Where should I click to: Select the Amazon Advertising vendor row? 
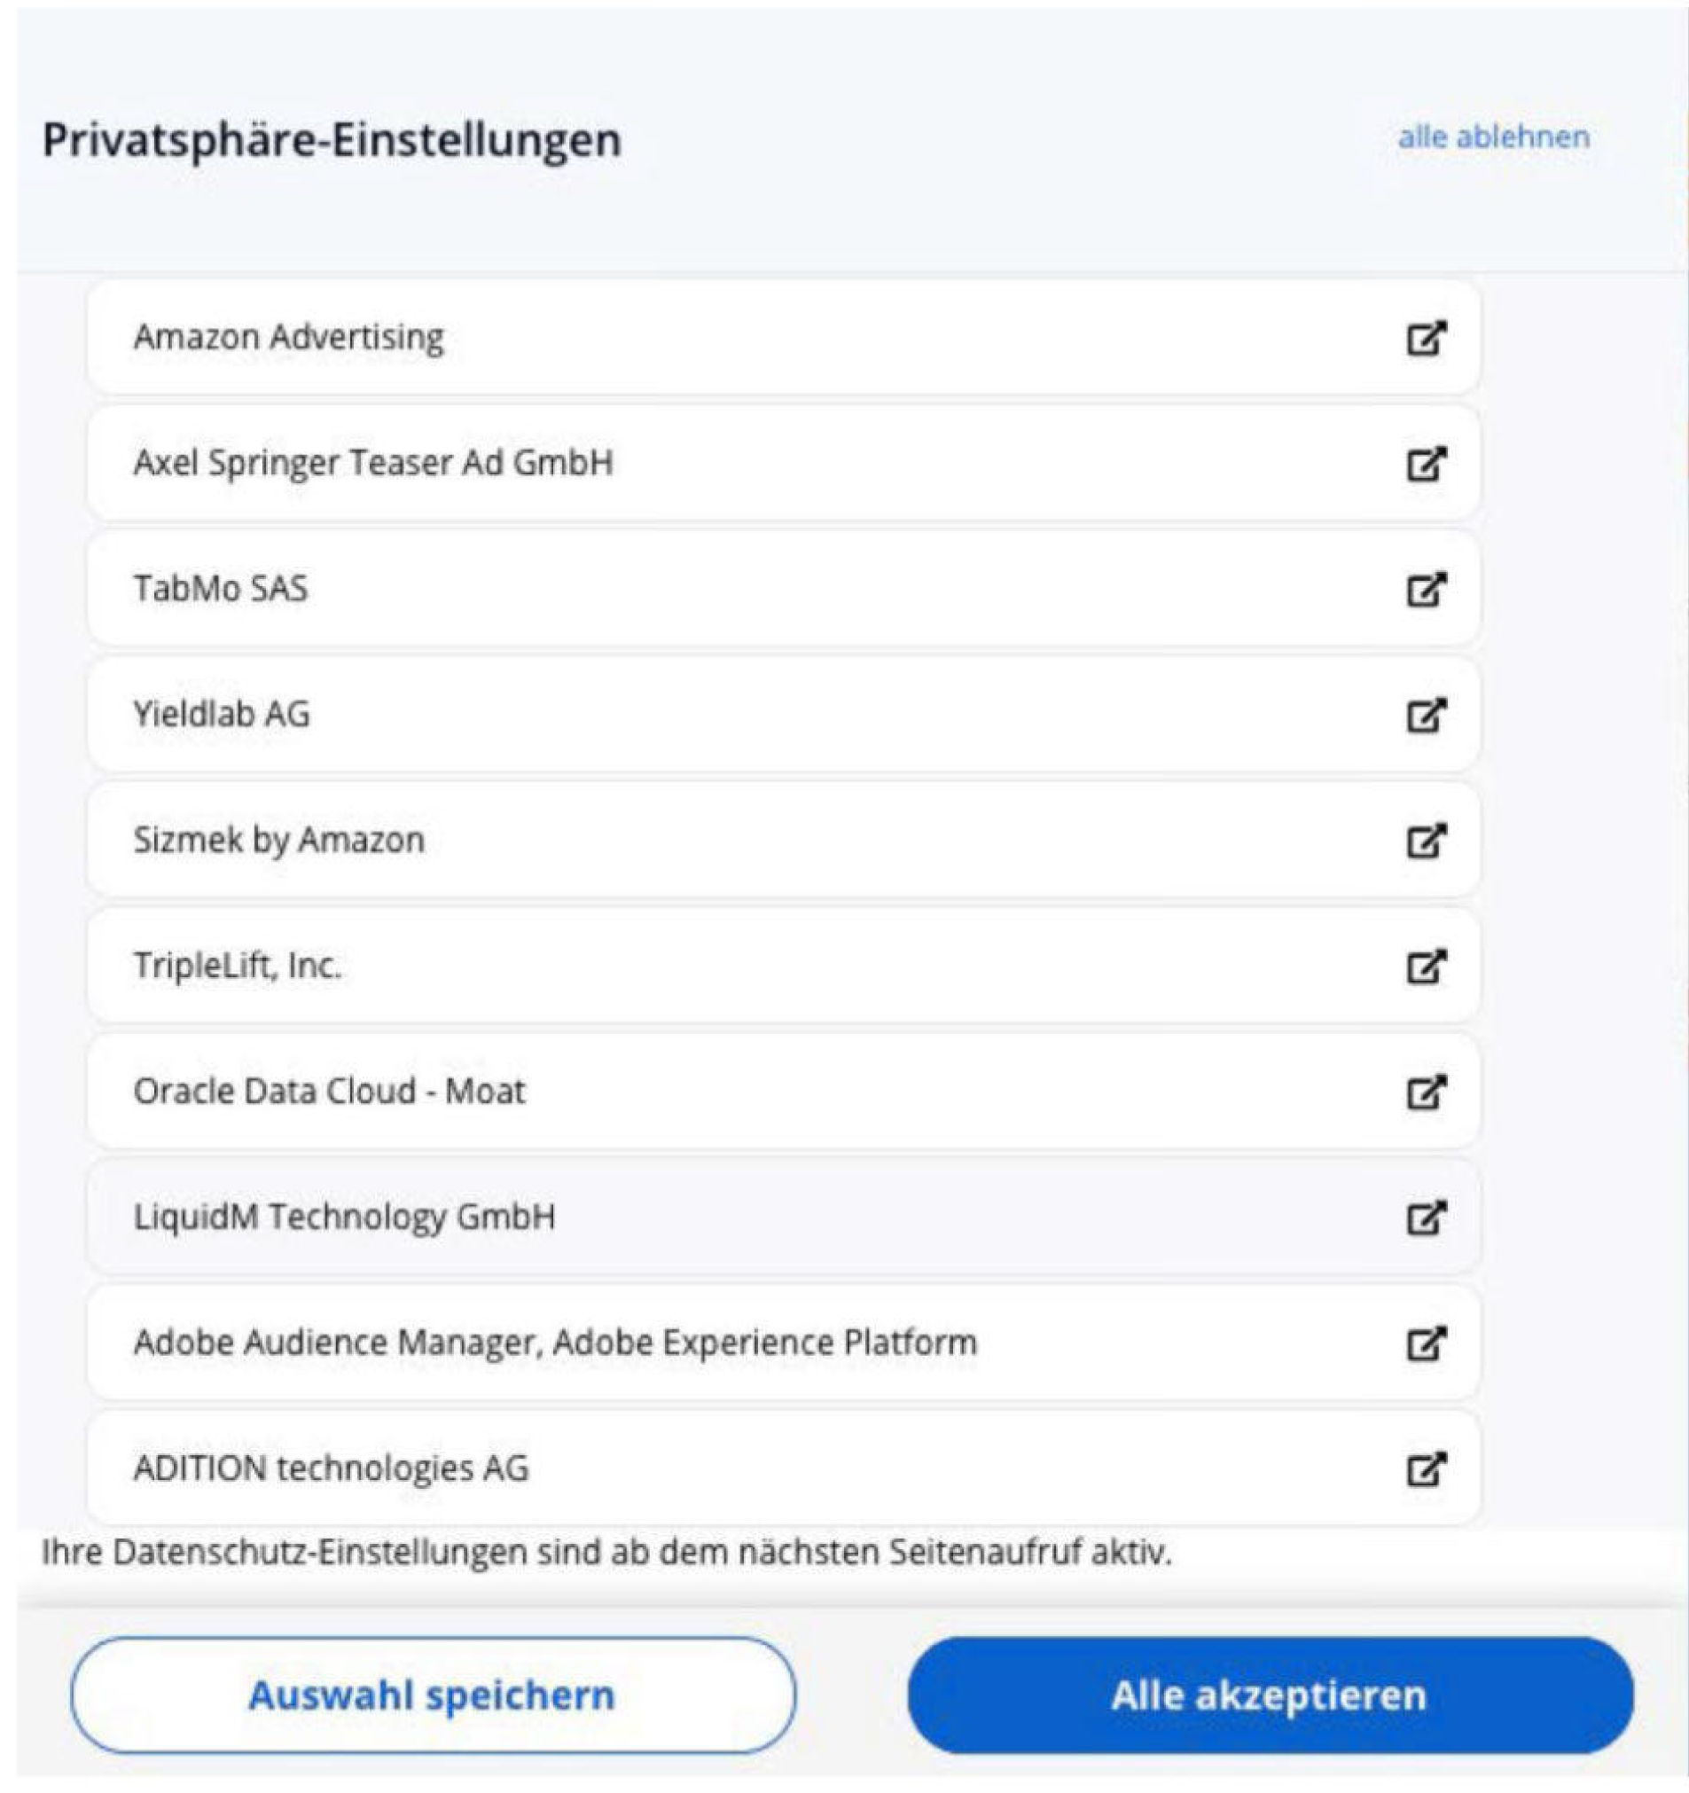point(784,337)
